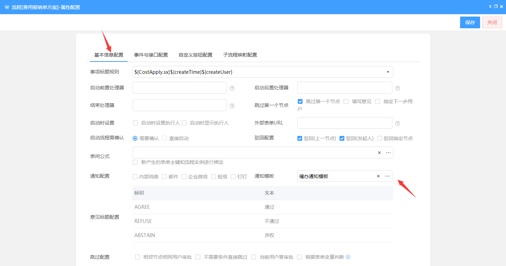Select 需要确认 radio button

click(x=135, y=138)
